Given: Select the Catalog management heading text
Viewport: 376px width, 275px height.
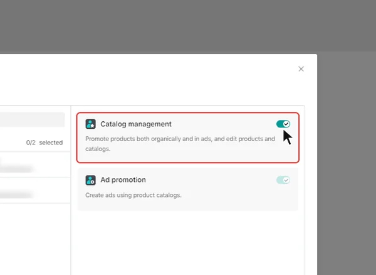Looking at the screenshot, I should (x=136, y=124).
